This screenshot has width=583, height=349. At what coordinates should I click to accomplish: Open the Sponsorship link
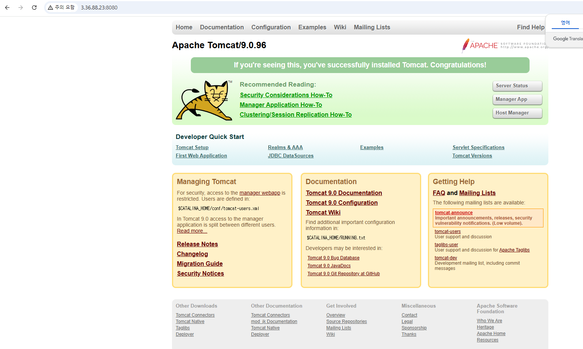(x=414, y=328)
